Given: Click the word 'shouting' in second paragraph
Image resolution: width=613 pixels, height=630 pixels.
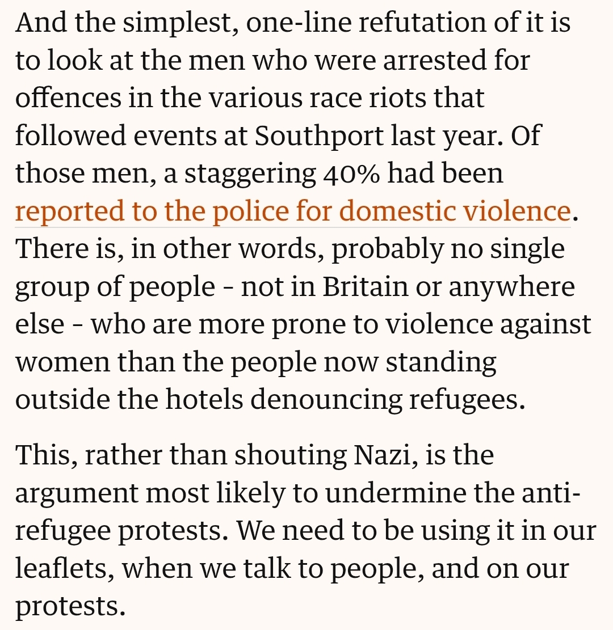Looking at the screenshot, I should pos(291,455).
